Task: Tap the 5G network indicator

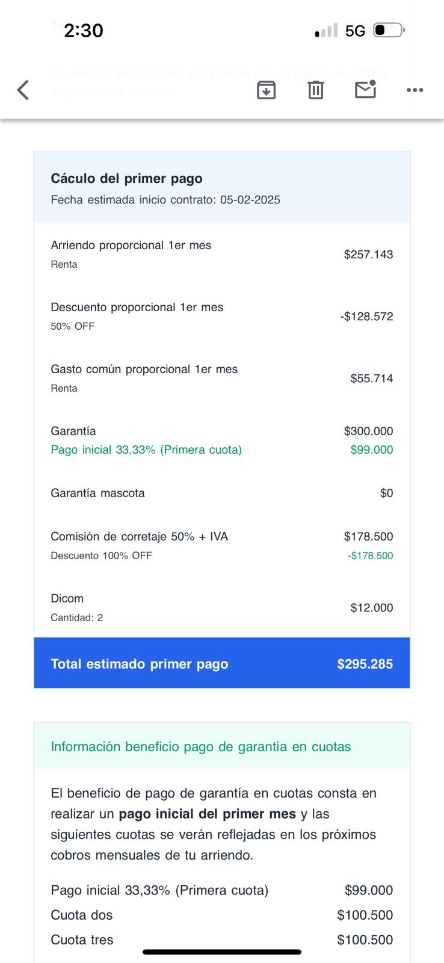Action: 355,31
